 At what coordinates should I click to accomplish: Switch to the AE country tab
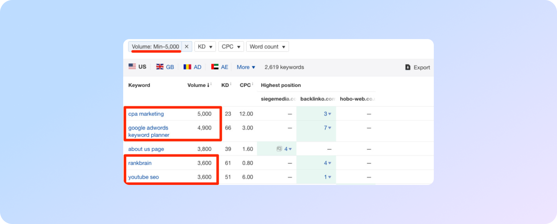click(220, 67)
